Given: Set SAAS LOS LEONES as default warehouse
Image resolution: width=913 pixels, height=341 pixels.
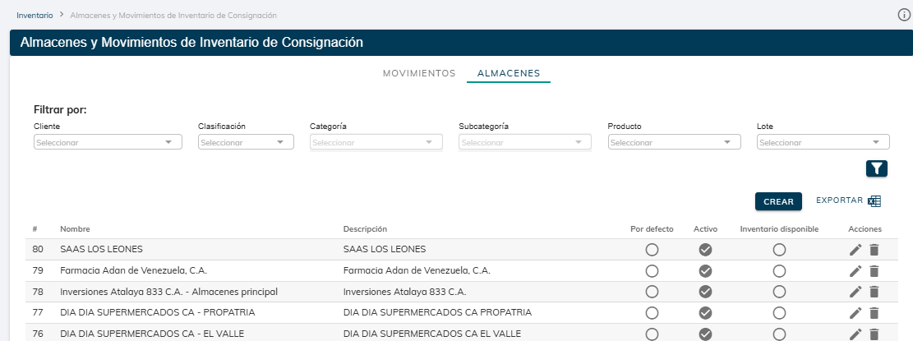Looking at the screenshot, I should (652, 250).
